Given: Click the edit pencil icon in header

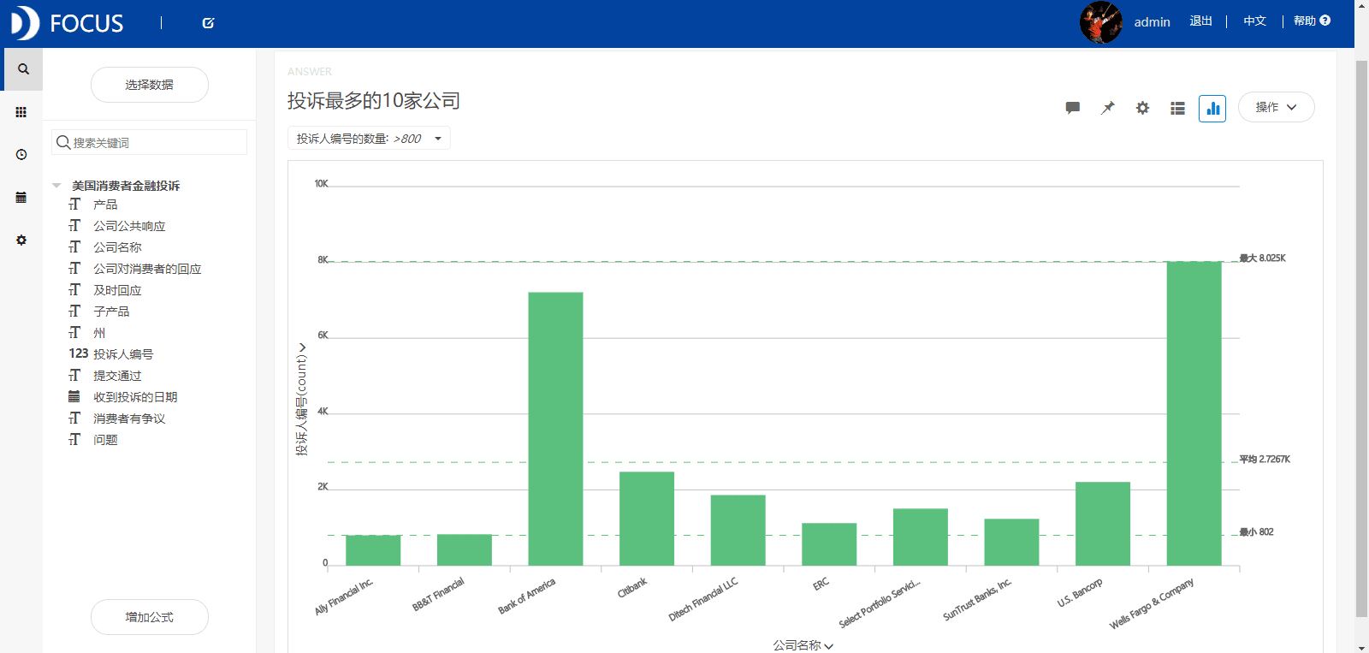Looking at the screenshot, I should pyautogui.click(x=208, y=23).
